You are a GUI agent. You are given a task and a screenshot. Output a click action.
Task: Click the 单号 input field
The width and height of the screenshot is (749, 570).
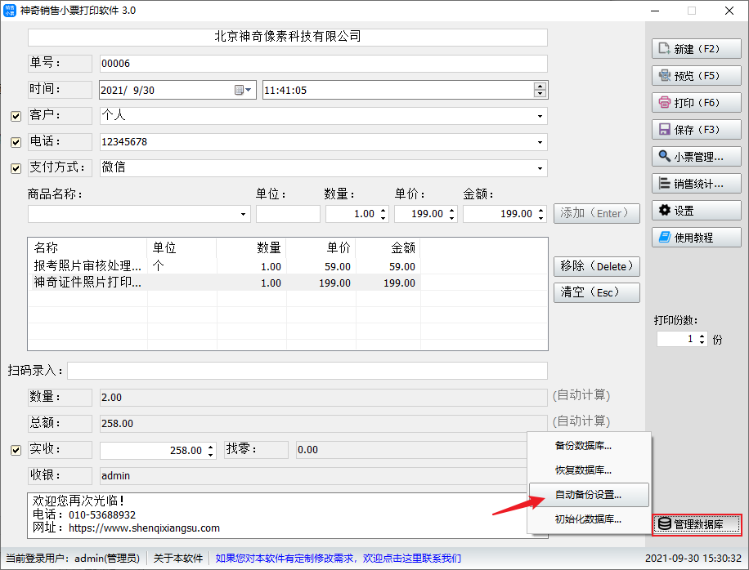tap(323, 64)
